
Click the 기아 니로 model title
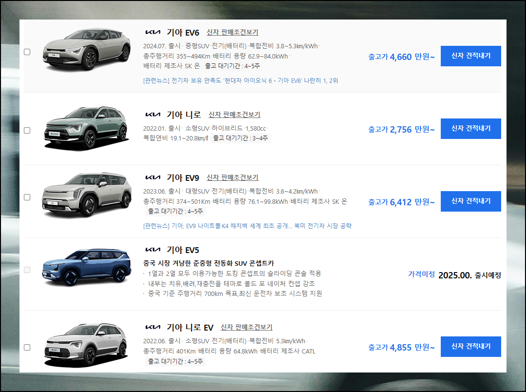click(x=184, y=115)
